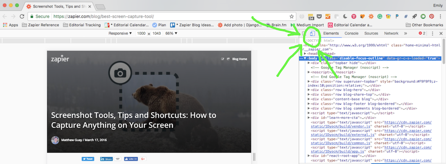Expand the head element node
Image resolution: width=446 pixels, height=164 pixels.
click(x=305, y=53)
